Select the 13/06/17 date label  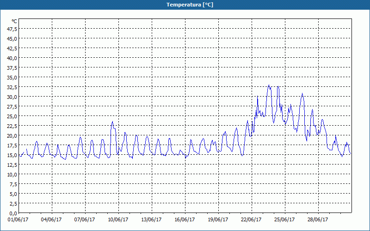point(151,220)
